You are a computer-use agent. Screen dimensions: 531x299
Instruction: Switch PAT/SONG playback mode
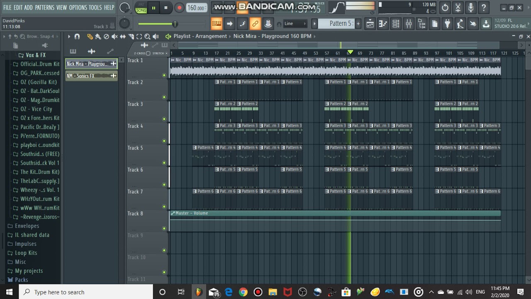[141, 7]
